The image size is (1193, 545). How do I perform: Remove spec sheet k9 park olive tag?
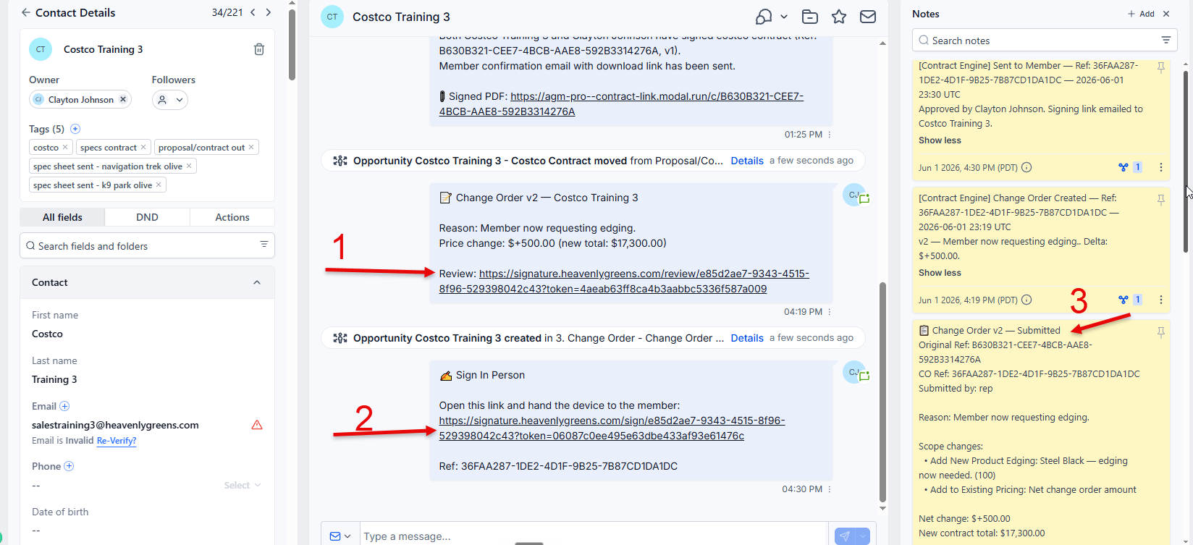click(159, 185)
